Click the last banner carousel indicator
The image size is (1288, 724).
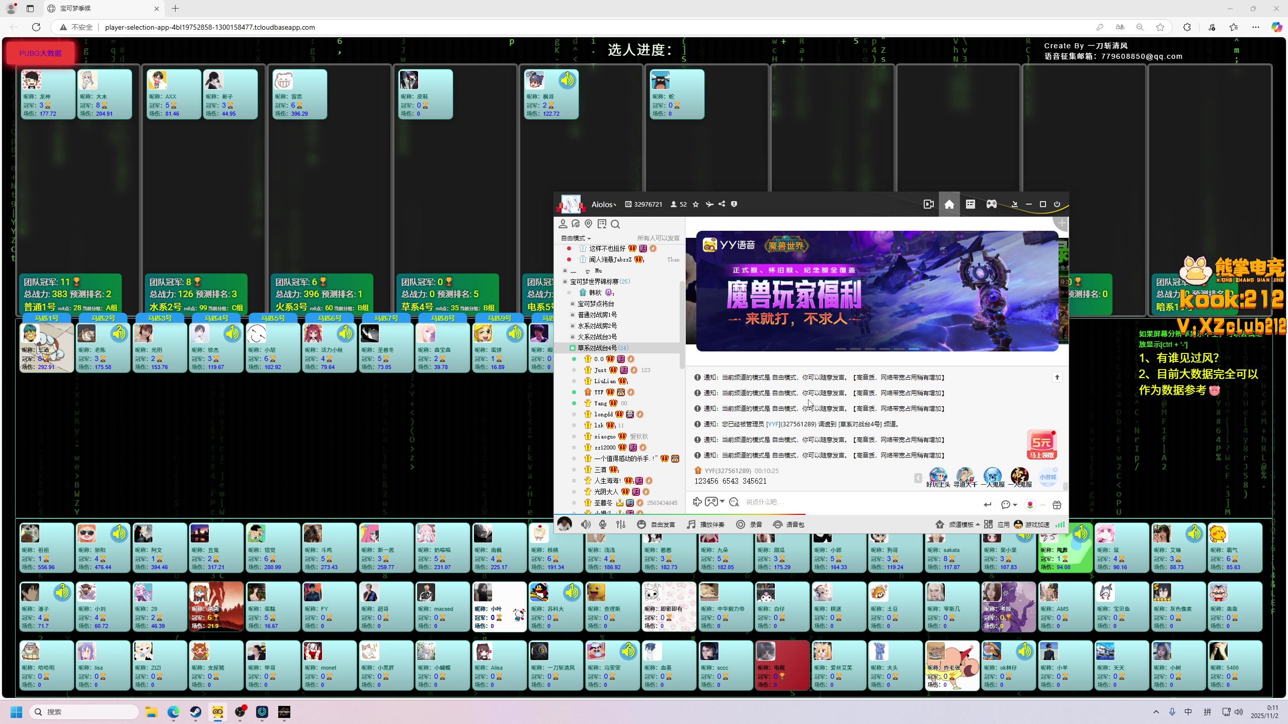point(914,348)
